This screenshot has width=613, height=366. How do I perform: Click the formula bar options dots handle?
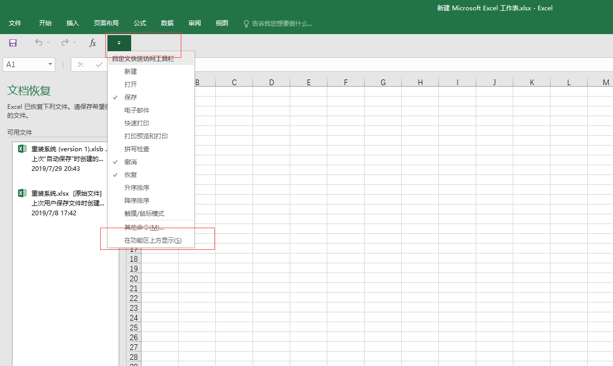(x=63, y=65)
